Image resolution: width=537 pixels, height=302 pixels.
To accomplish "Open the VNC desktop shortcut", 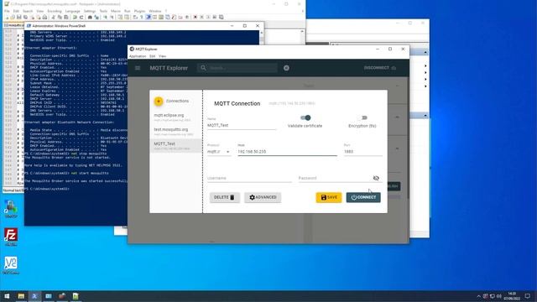I will [x=11, y=265].
